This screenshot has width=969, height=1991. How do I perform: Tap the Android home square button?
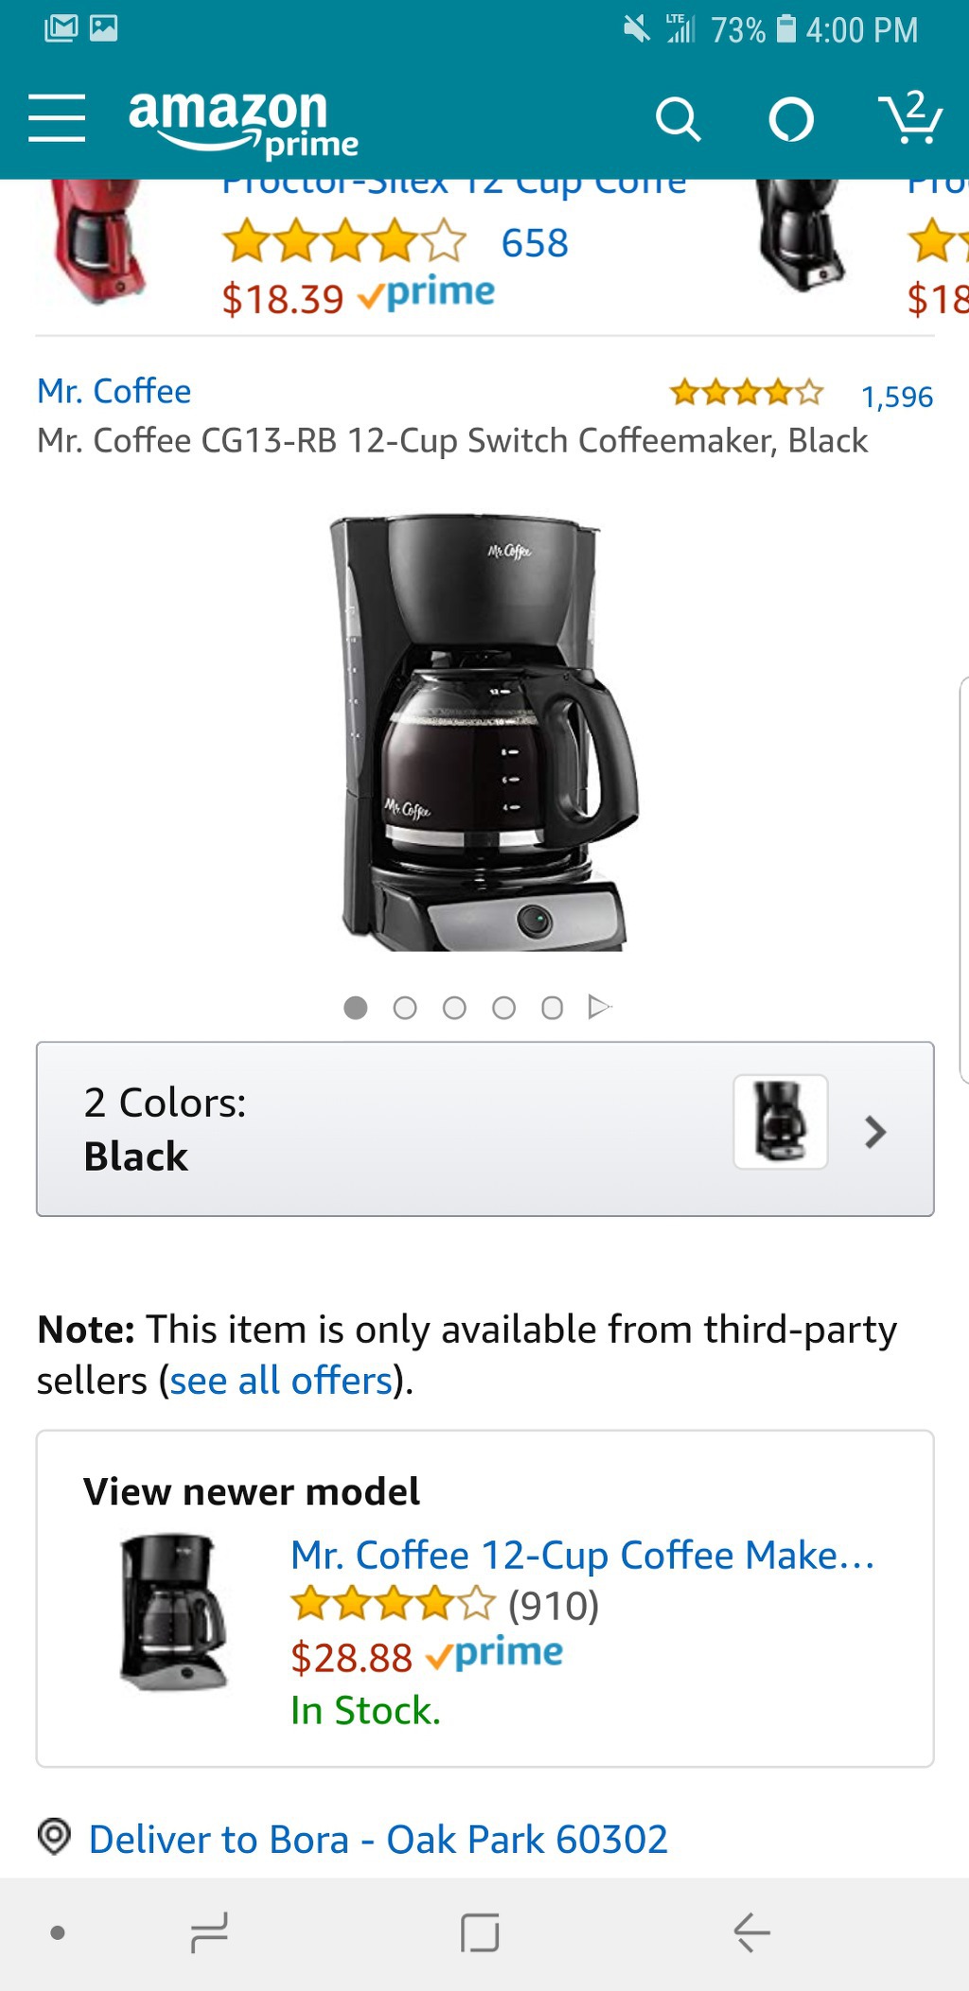480,1932
